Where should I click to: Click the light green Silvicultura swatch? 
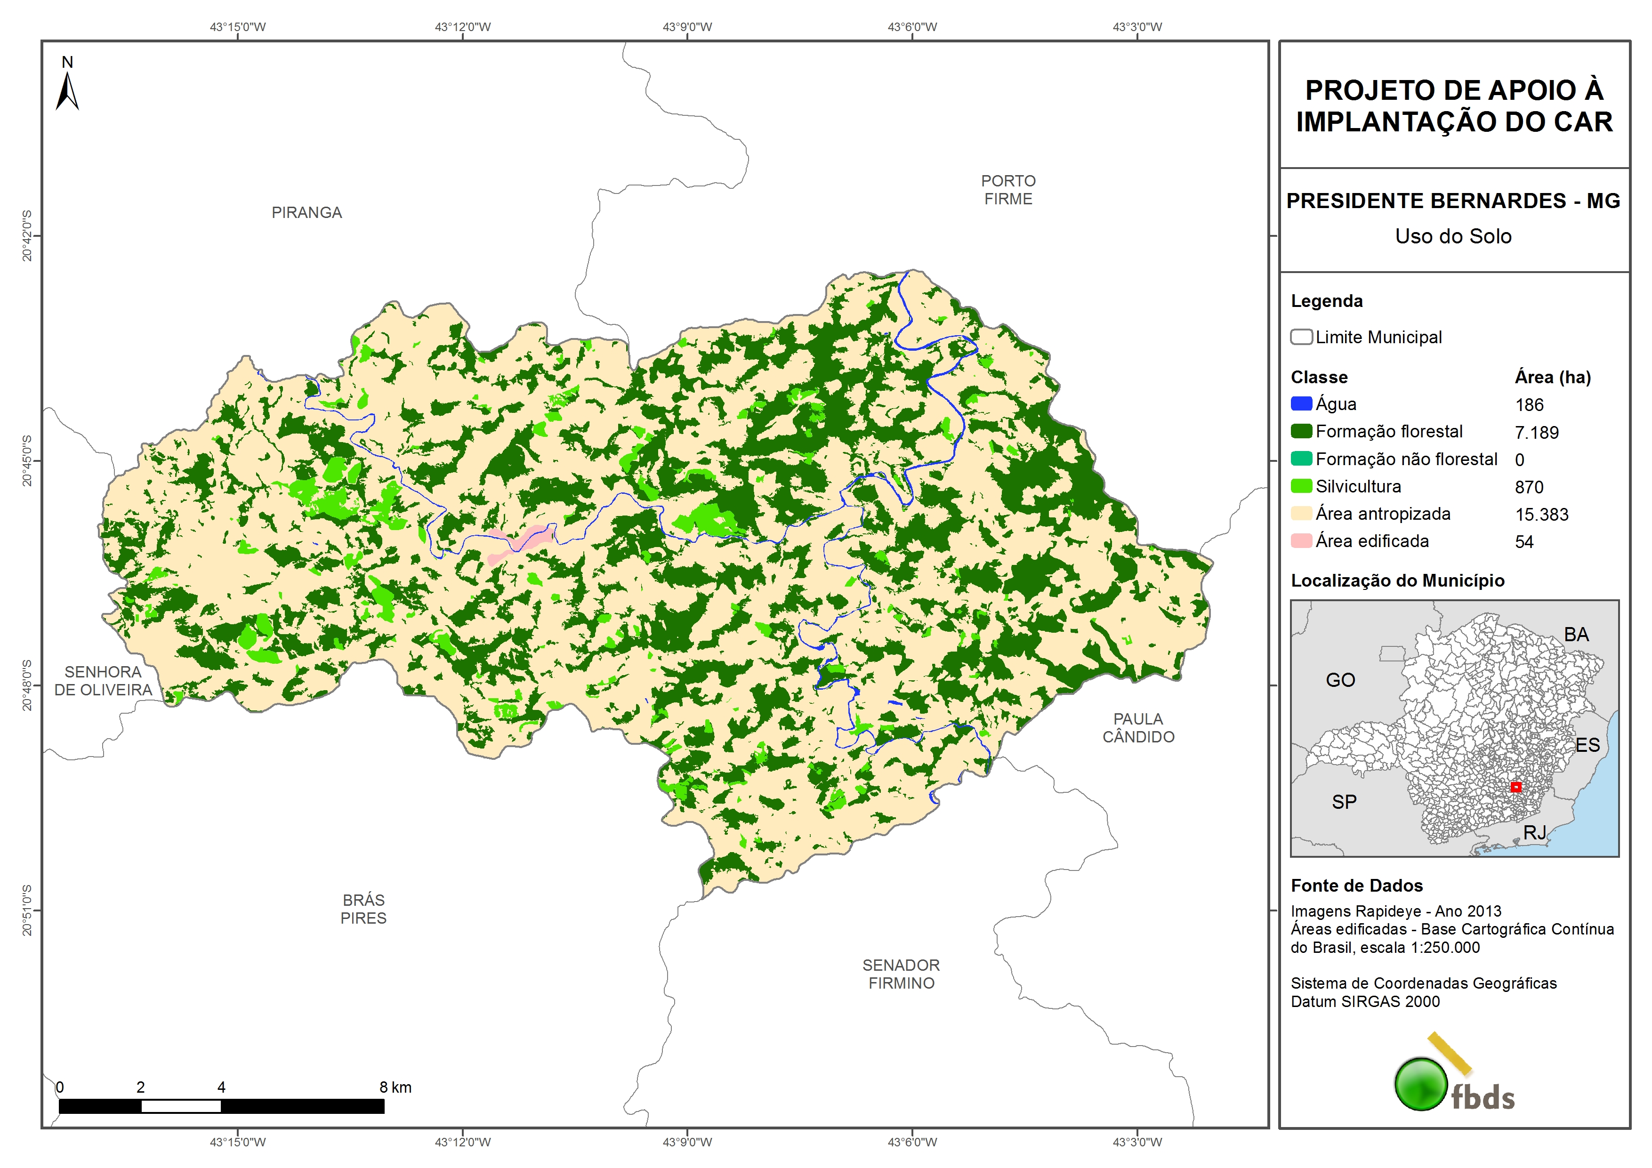1301,486
